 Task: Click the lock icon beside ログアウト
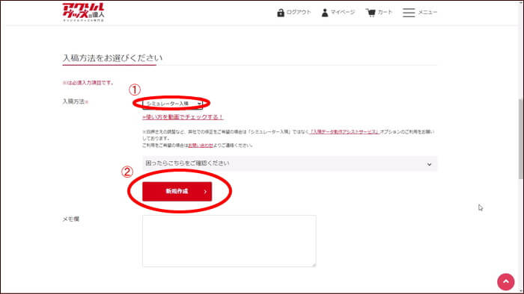(281, 13)
